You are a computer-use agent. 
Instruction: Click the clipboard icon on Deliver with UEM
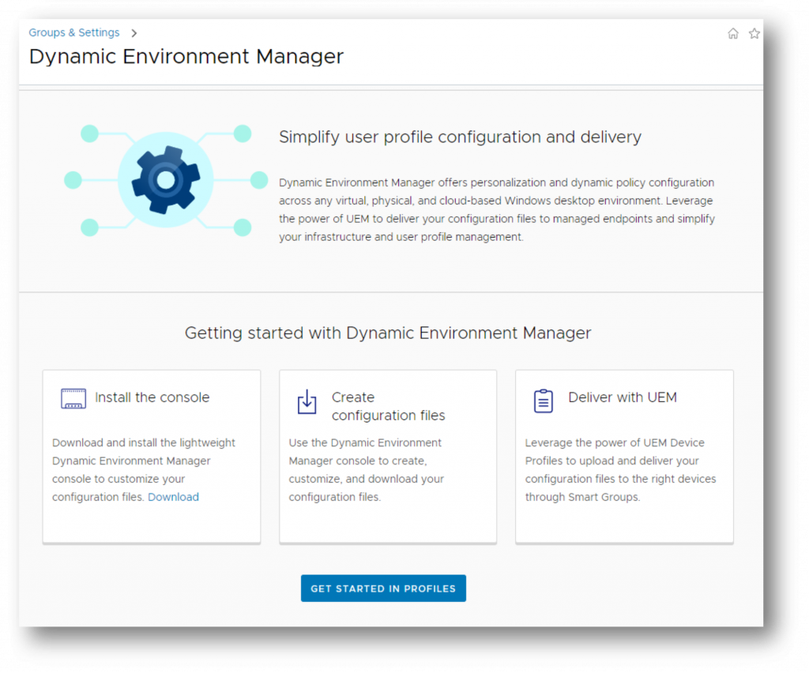(x=544, y=400)
